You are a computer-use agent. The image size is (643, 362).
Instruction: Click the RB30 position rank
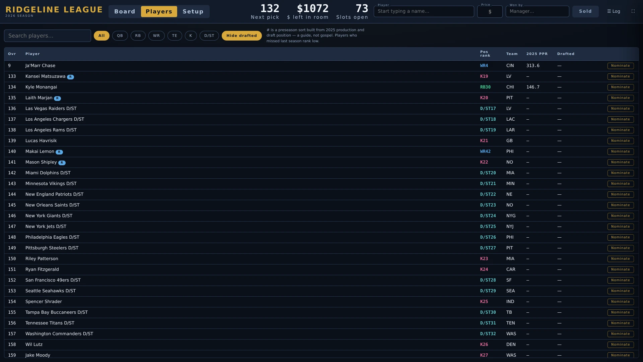click(x=485, y=87)
